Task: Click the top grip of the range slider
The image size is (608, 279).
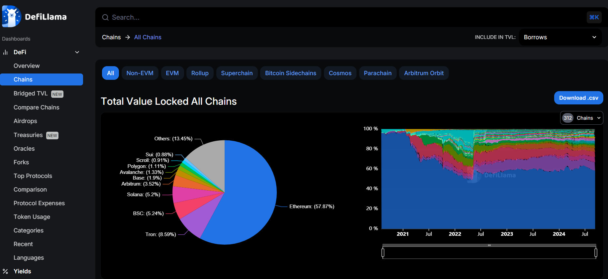Action: [489, 245]
